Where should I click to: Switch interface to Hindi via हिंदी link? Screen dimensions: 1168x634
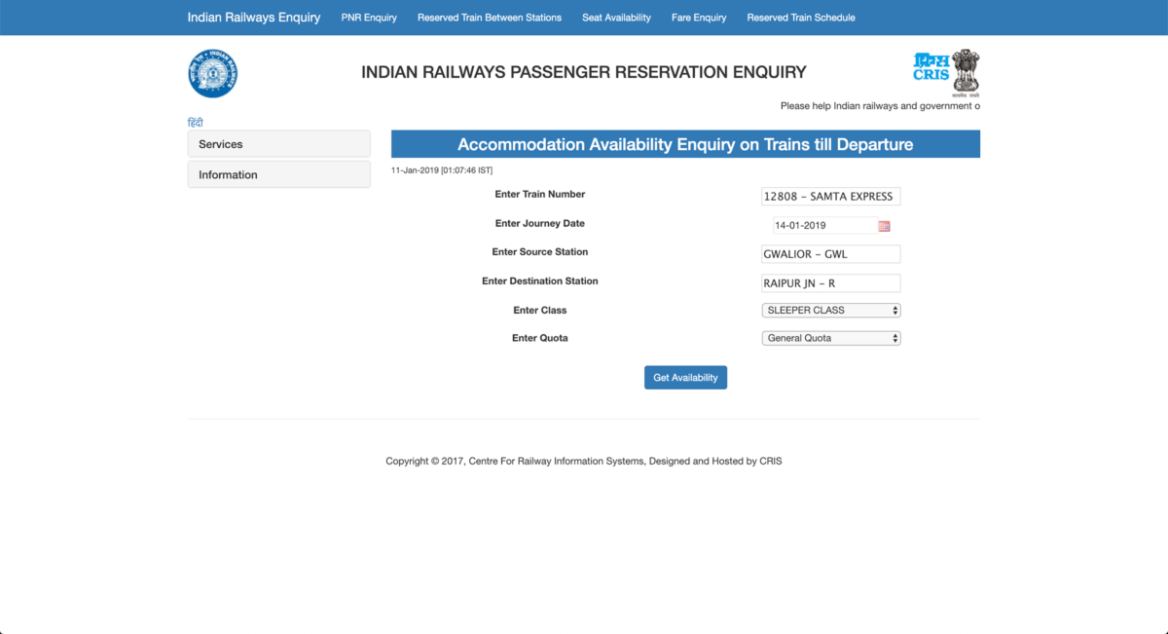(195, 121)
